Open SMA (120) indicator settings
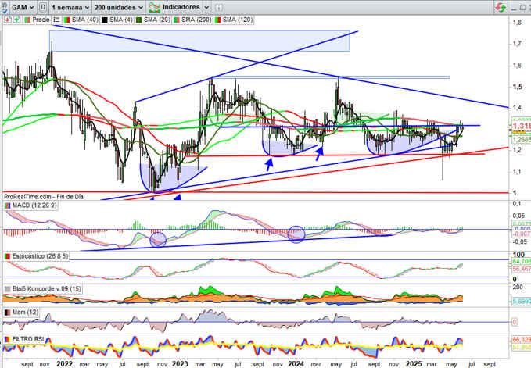 (237, 20)
